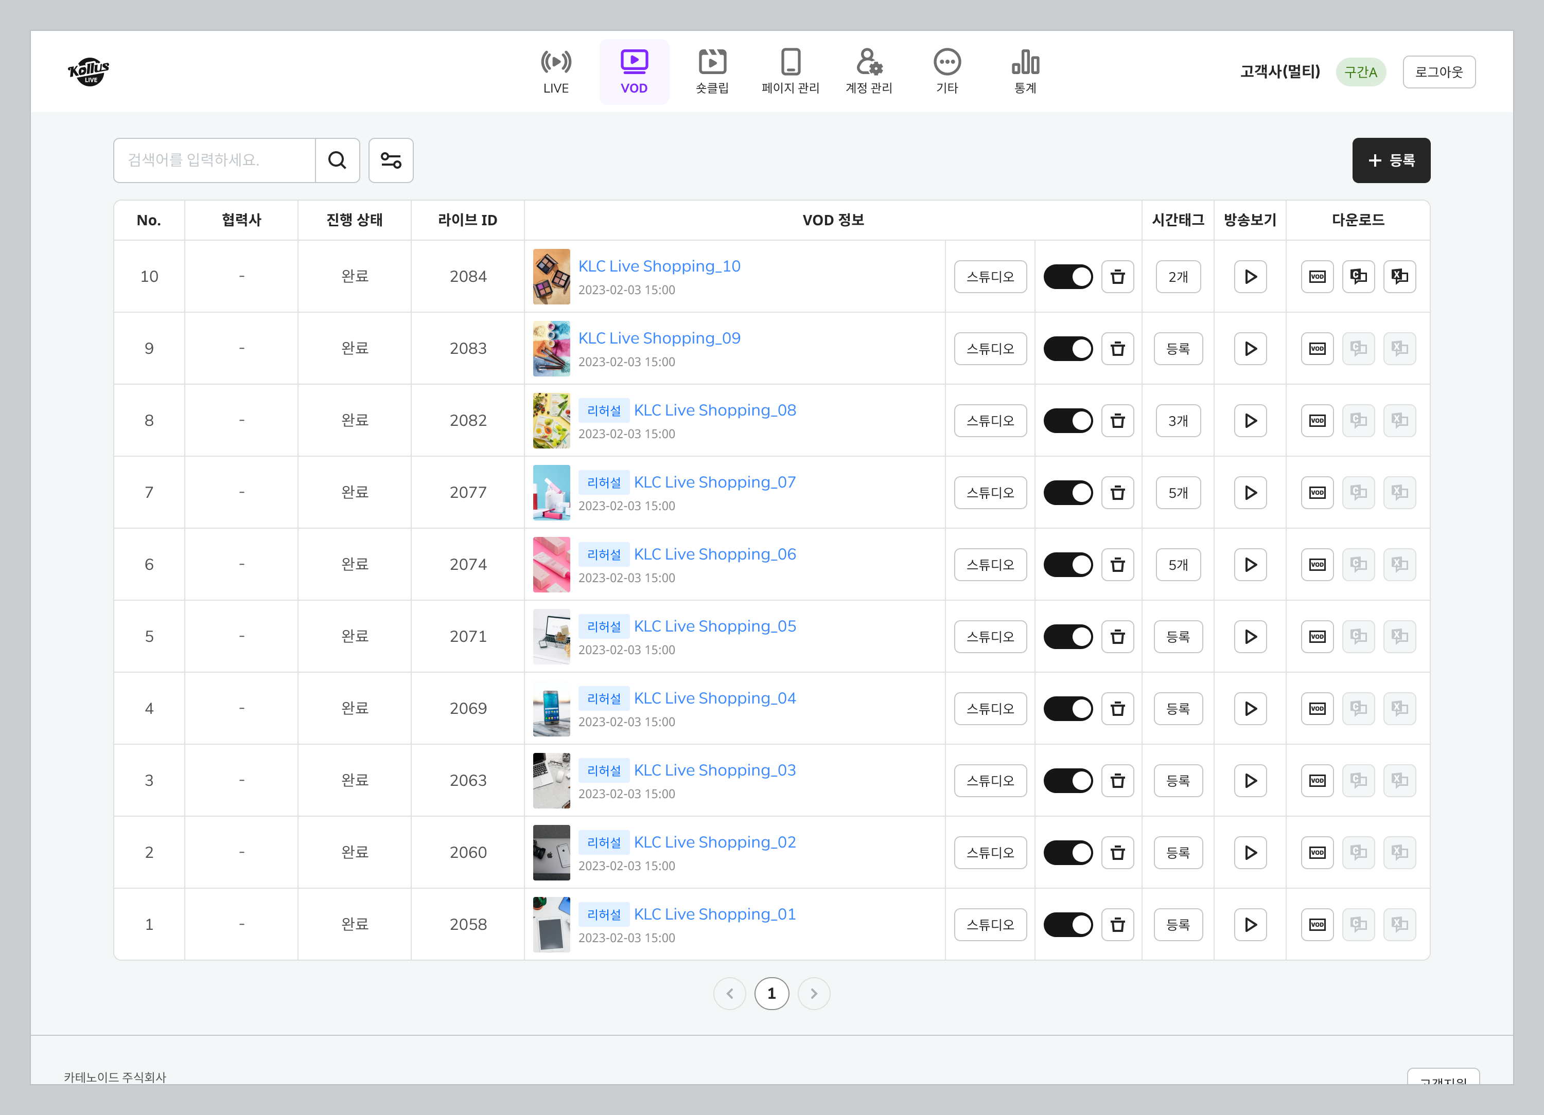Image resolution: width=1544 pixels, height=1115 pixels.
Task: Open the filter settings icon
Action: [391, 160]
